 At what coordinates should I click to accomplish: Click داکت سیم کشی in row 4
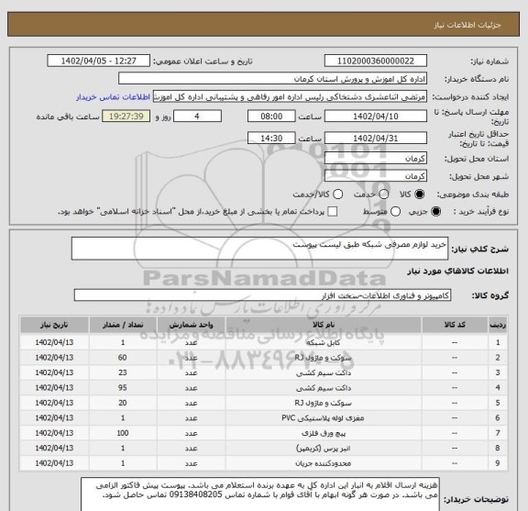click(x=324, y=388)
